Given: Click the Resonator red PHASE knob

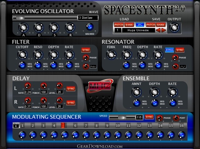Looking at the screenshot, I should tap(175, 57).
